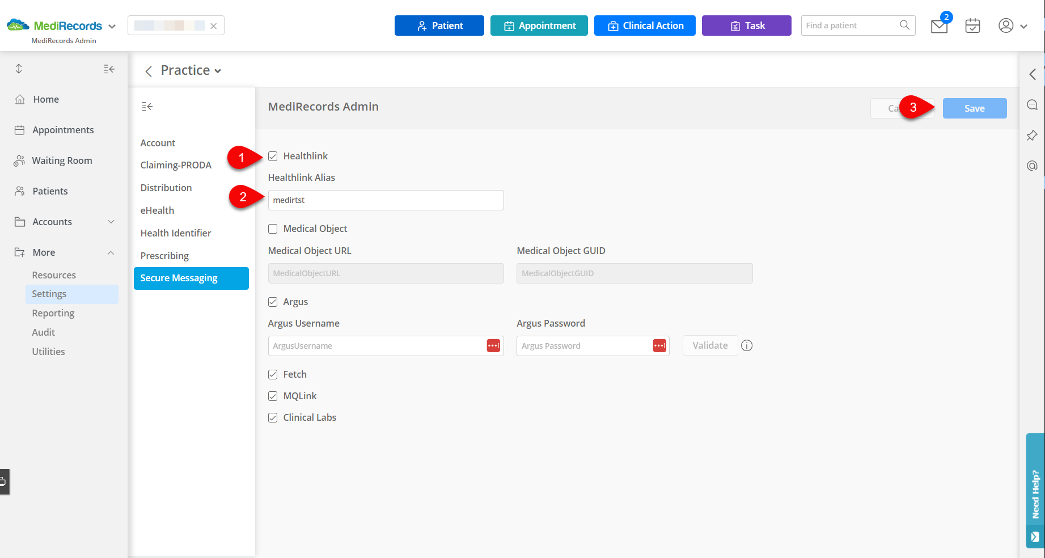Toggle the Clinical Labs checkbox
The width and height of the screenshot is (1045, 558).
click(273, 417)
